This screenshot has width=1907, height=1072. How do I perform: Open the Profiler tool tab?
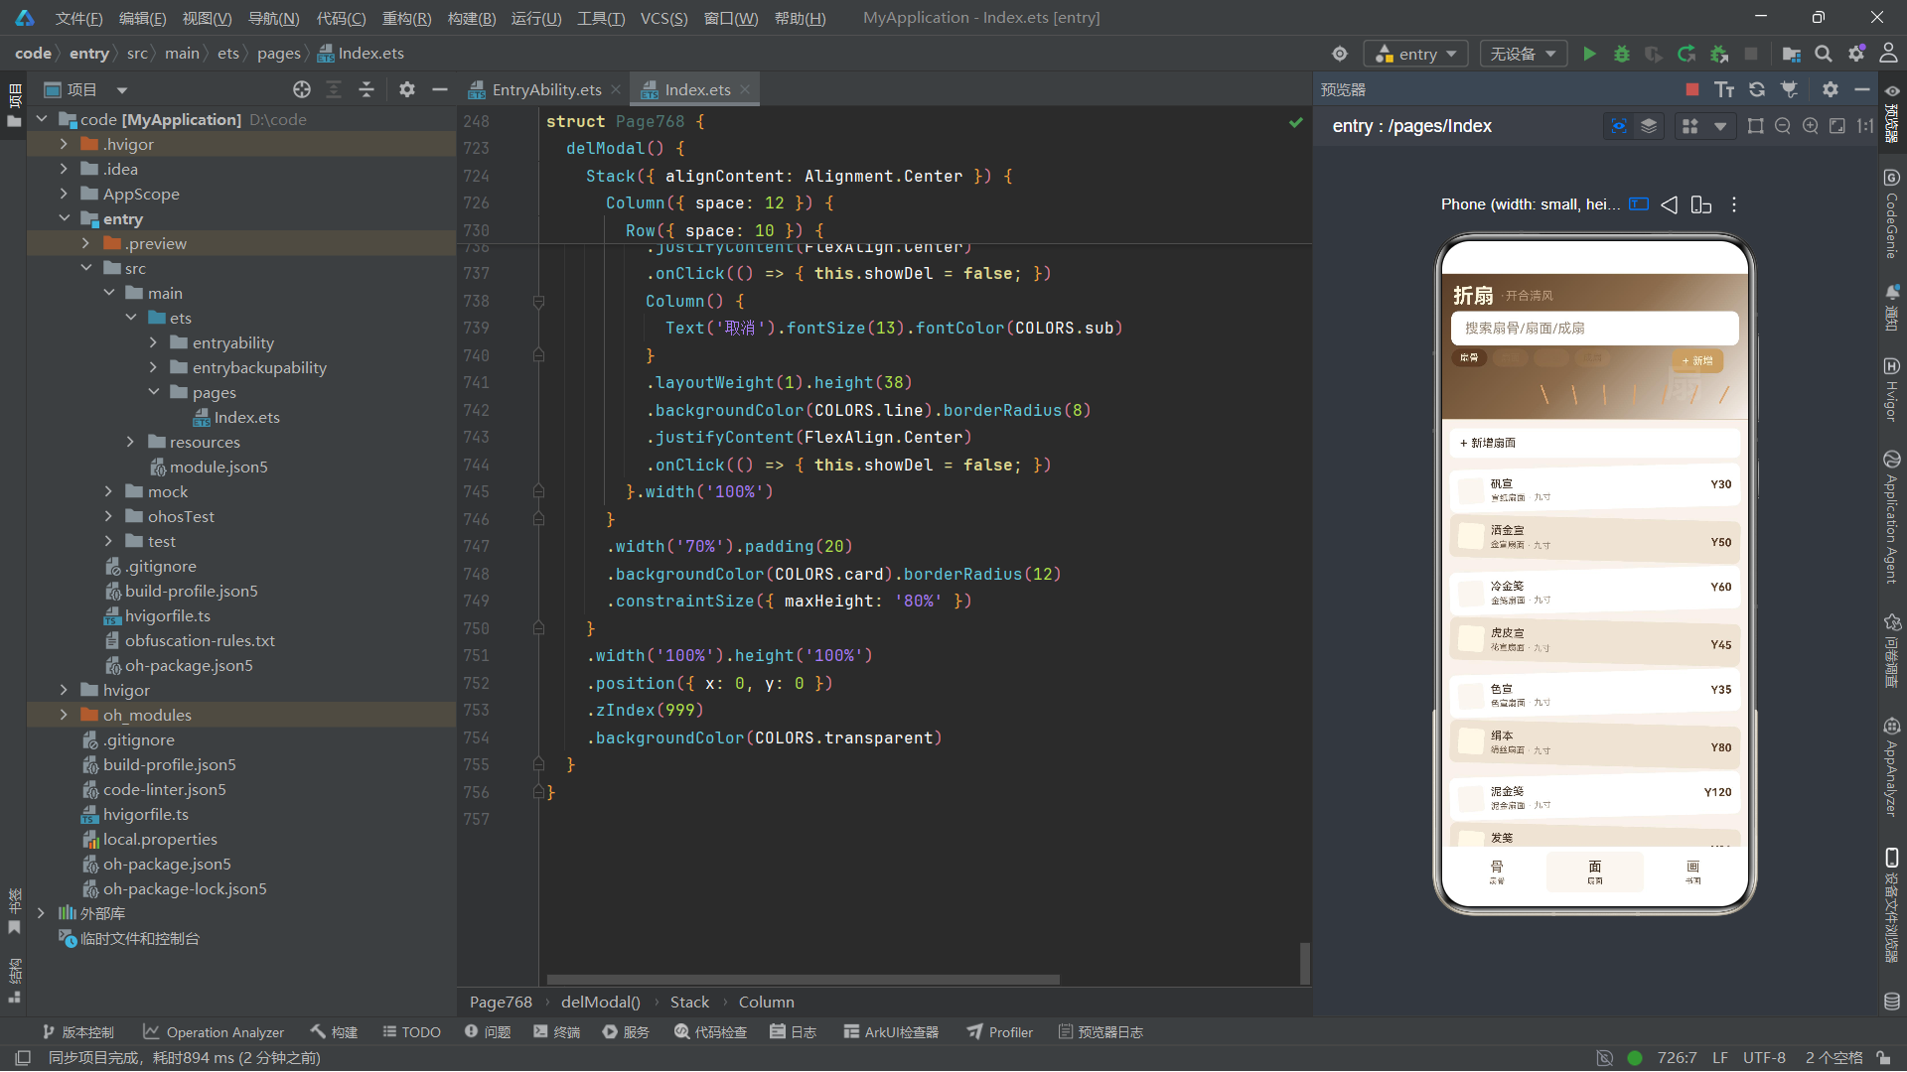(1000, 1032)
